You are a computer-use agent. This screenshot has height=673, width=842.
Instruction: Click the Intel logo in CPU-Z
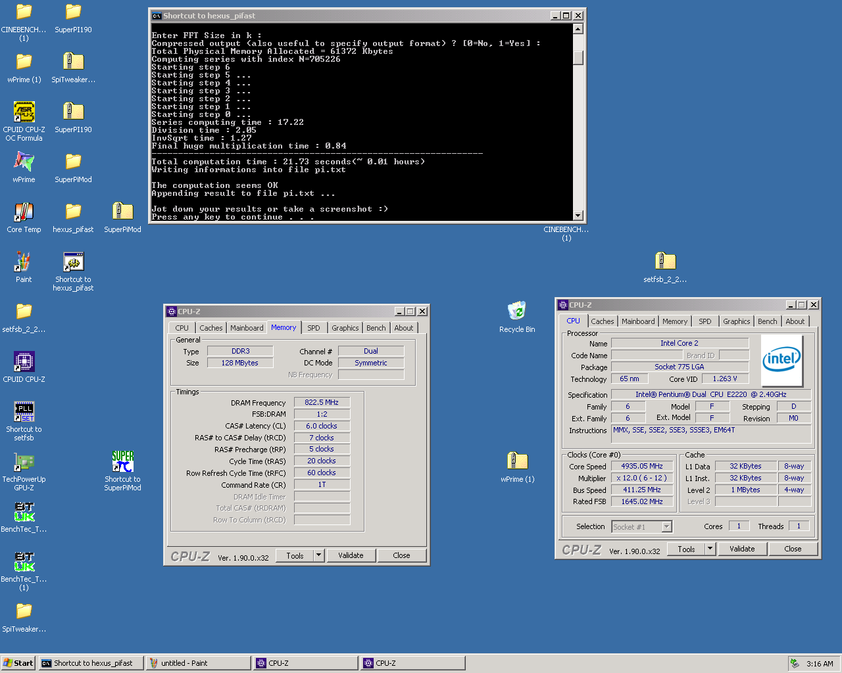coord(781,360)
